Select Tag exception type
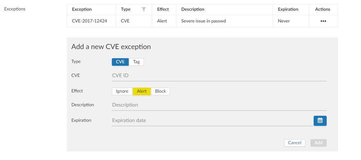Viewport: 361px width, 160px height. [x=136, y=62]
